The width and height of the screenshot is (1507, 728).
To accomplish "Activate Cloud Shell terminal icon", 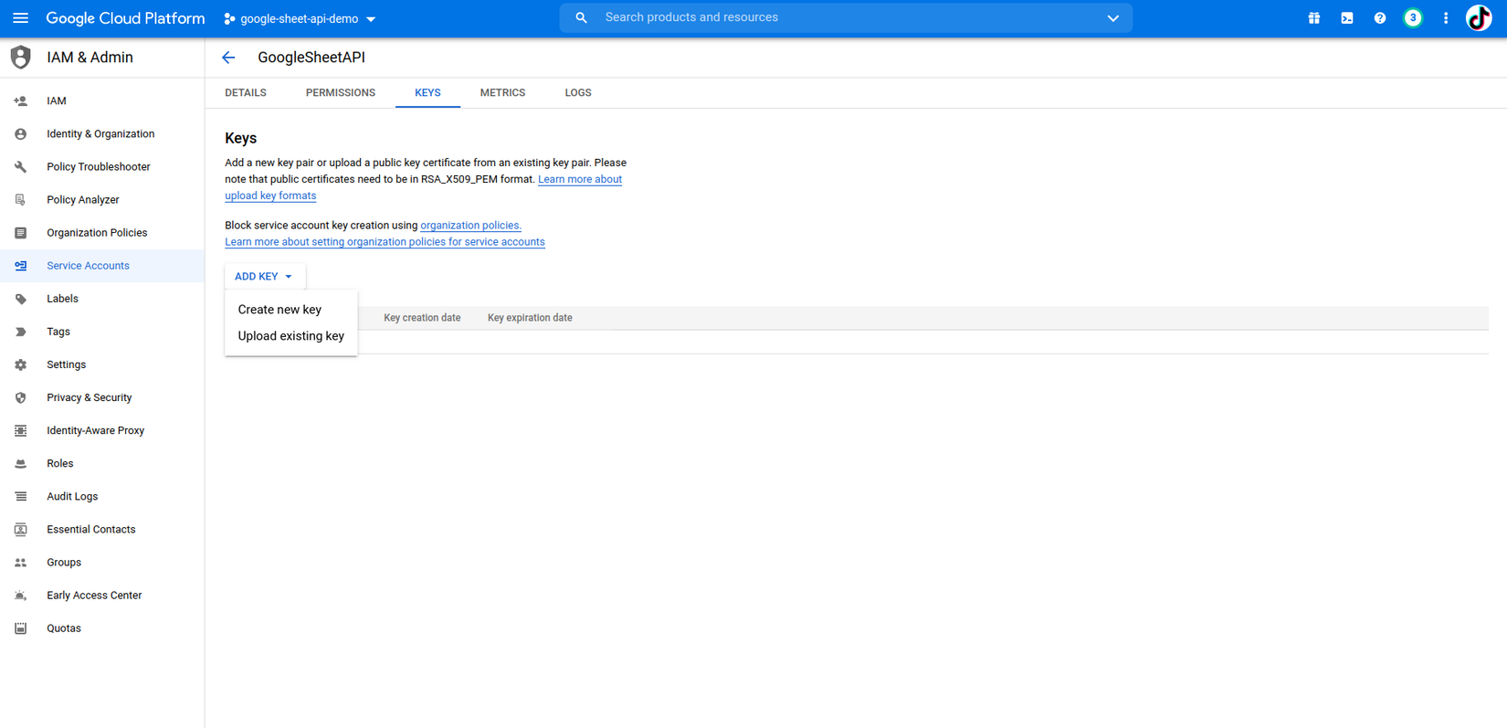I will pyautogui.click(x=1347, y=18).
